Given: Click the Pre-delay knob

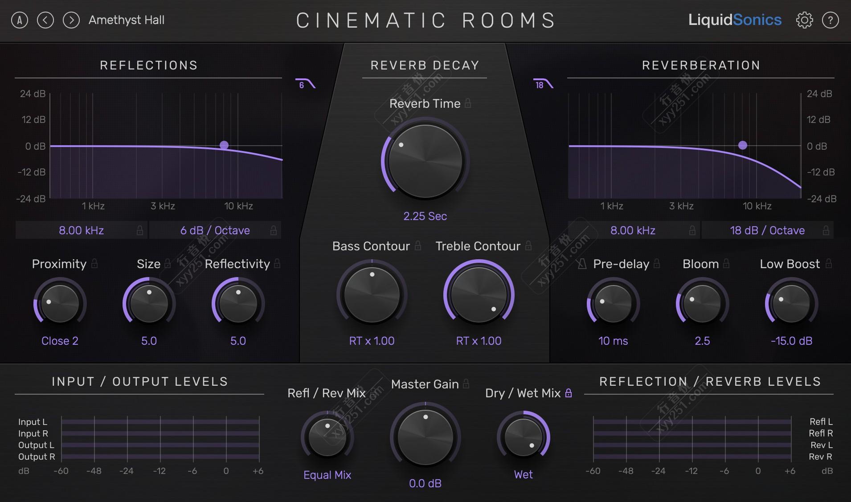Looking at the screenshot, I should [613, 303].
